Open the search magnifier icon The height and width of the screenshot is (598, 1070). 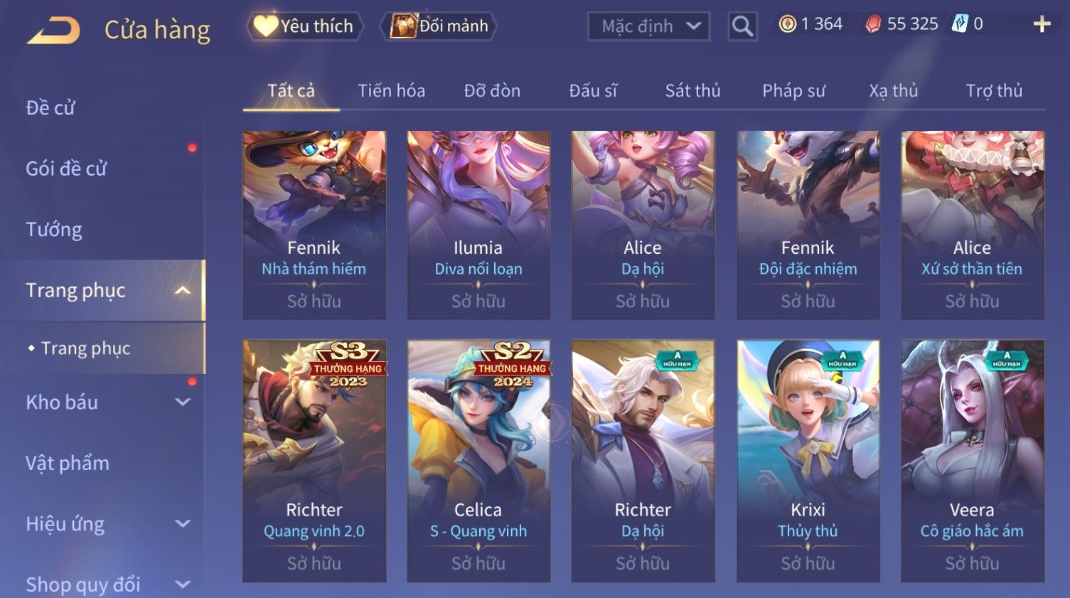(x=742, y=26)
